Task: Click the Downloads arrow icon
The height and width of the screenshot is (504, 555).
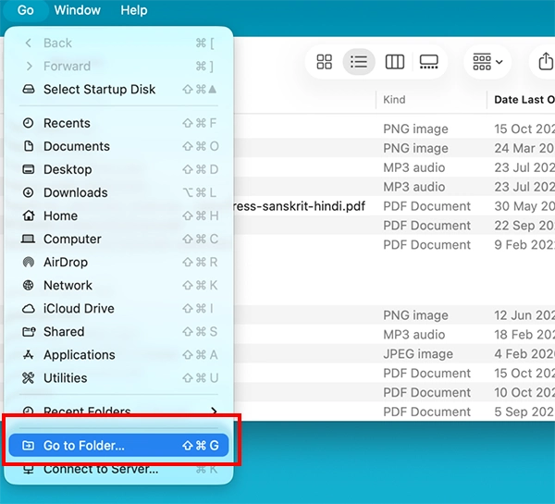Action: pyautogui.click(x=29, y=192)
